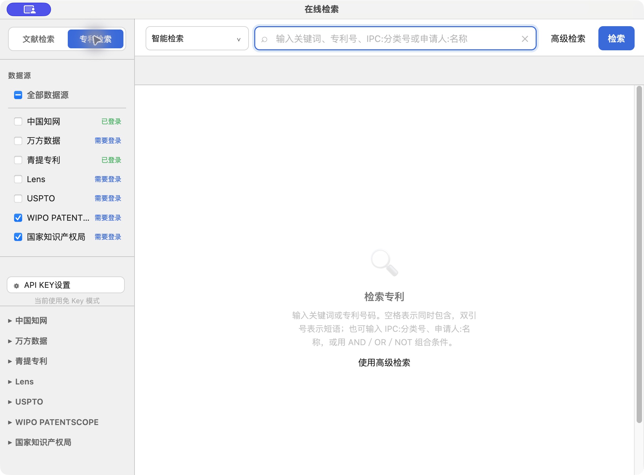The width and height of the screenshot is (644, 475).
Task: Expand the 国家知识产权局 tree section
Action: pos(10,443)
